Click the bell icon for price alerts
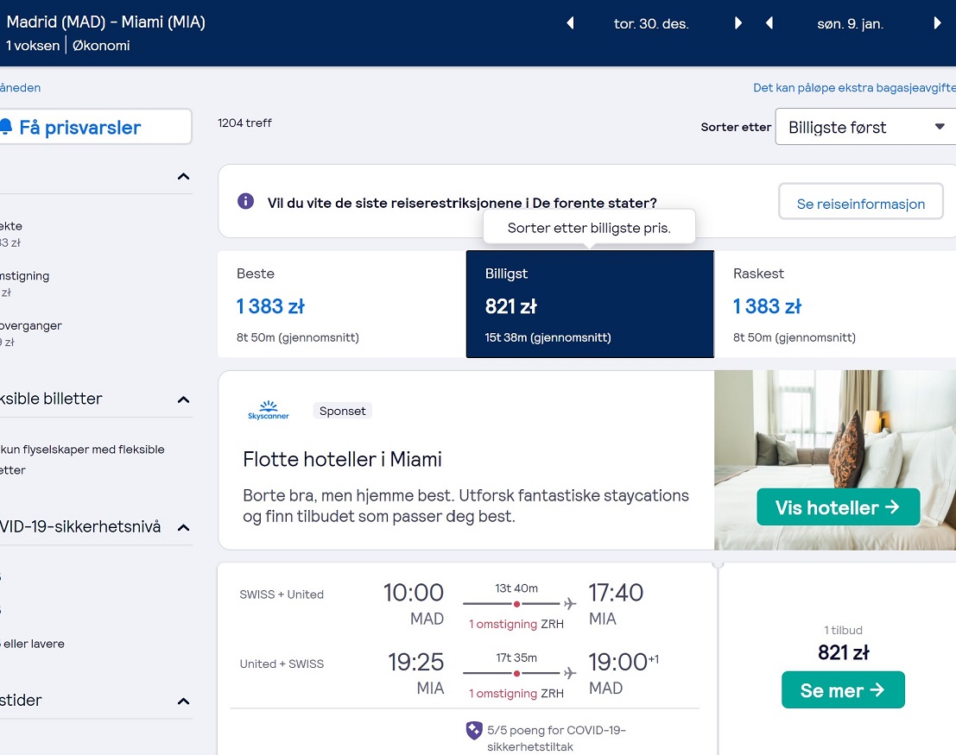The width and height of the screenshot is (956, 755). [5, 127]
